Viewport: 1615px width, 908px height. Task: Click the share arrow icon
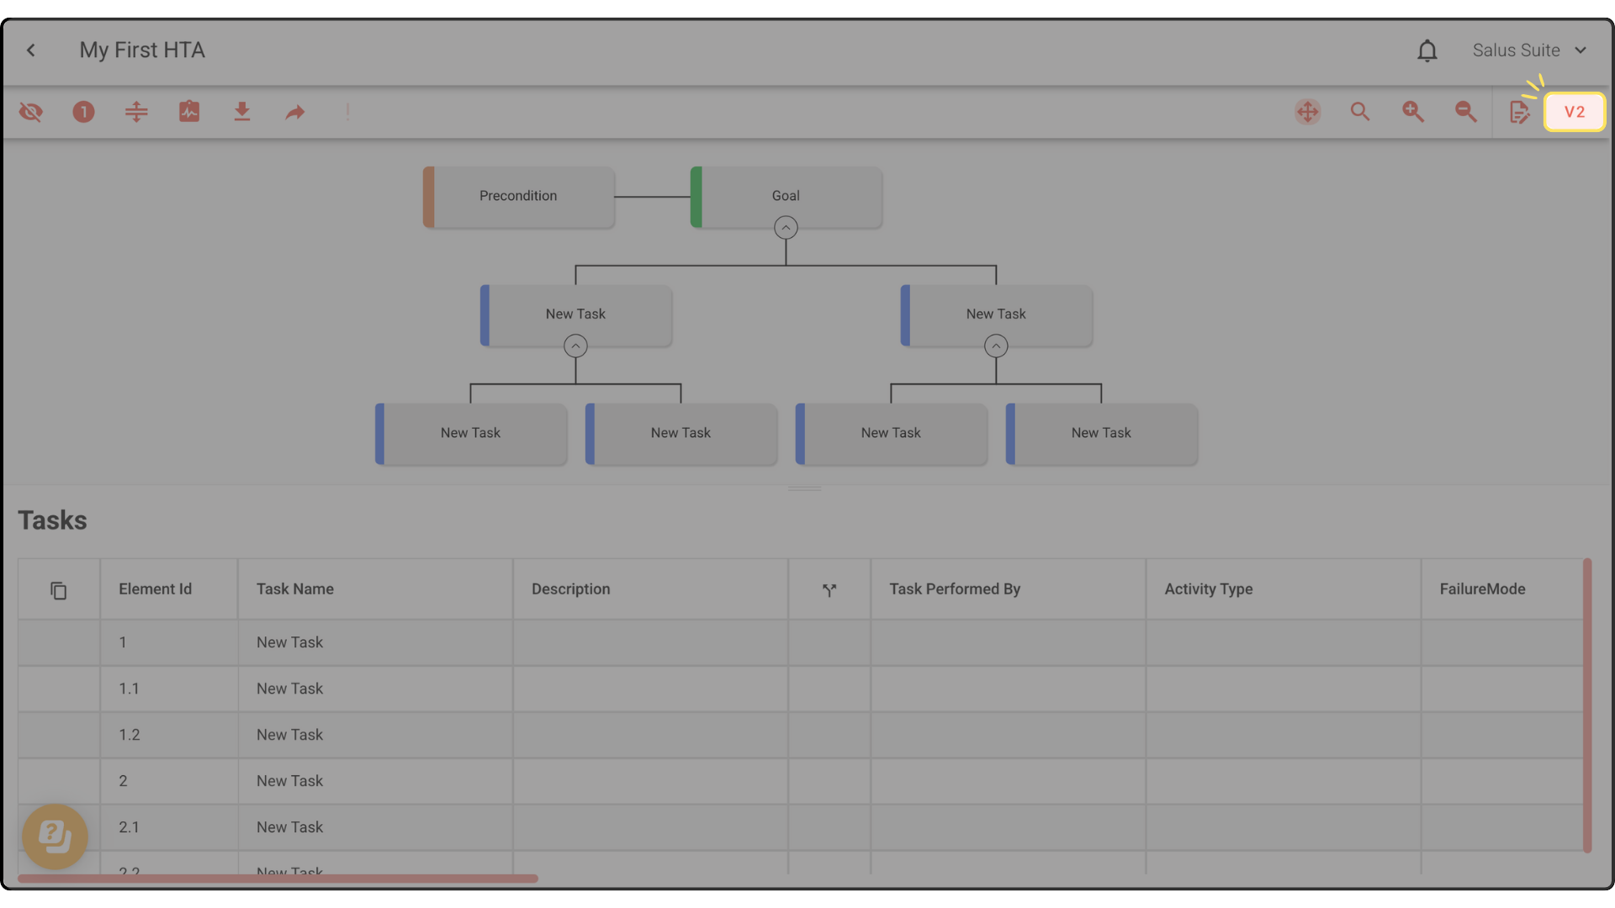click(294, 112)
